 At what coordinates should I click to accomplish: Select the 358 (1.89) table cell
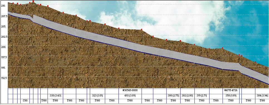click(231, 95)
